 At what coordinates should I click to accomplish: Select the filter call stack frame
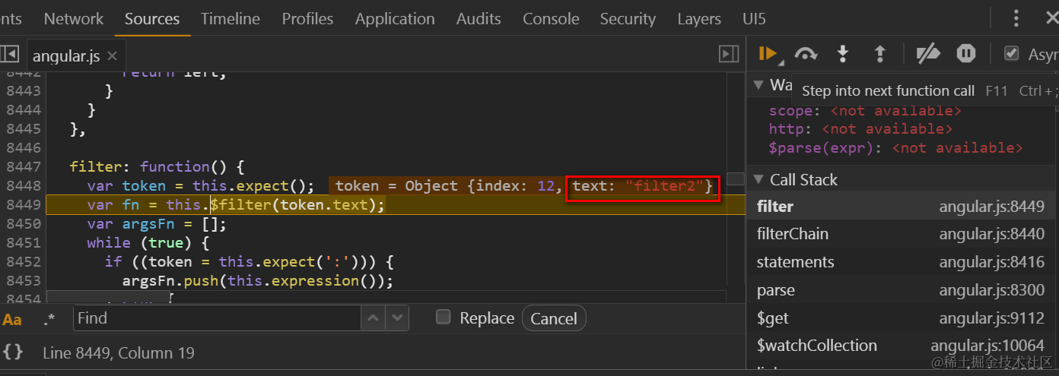tap(902, 207)
